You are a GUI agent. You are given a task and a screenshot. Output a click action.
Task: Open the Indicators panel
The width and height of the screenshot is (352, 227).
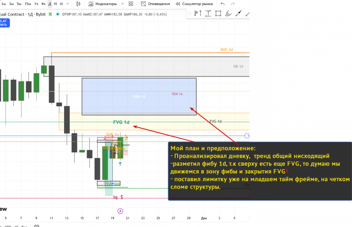103,4
